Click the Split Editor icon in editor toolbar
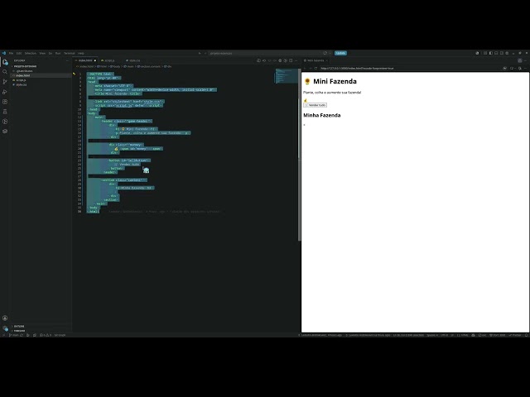 [291, 60]
